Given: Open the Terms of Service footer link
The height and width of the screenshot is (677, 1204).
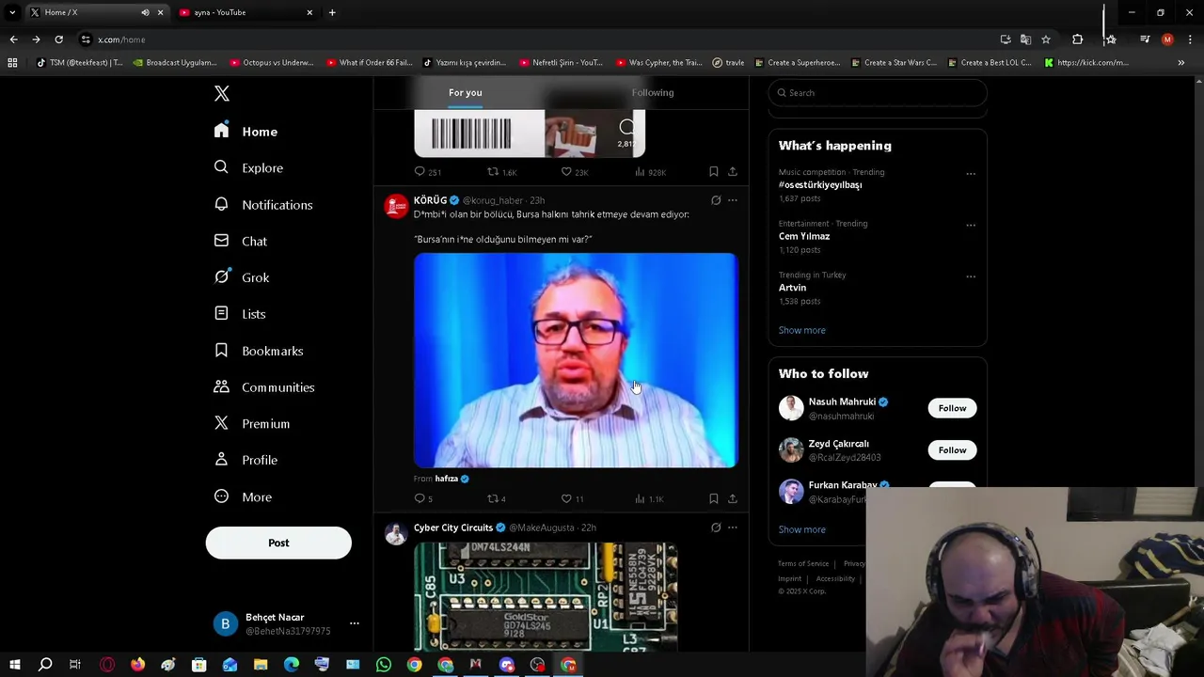Looking at the screenshot, I should [803, 563].
